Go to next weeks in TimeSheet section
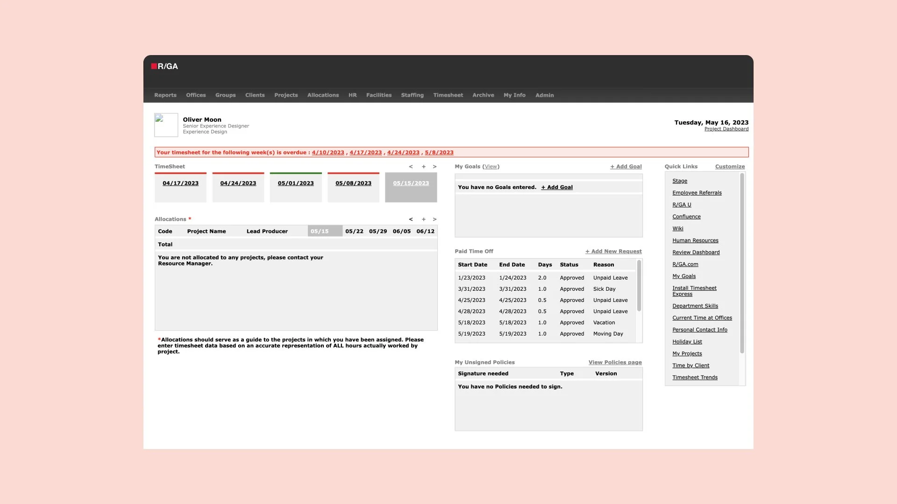Image resolution: width=897 pixels, height=504 pixels. [434, 167]
